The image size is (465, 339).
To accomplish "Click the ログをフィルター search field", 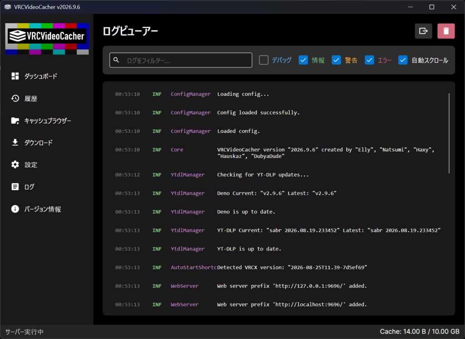I will pos(181,60).
